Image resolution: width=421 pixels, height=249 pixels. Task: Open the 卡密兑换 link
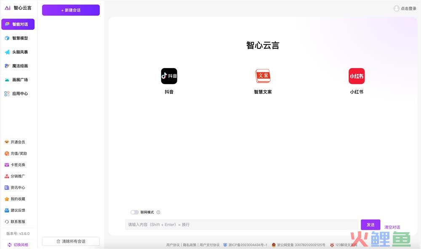point(18,165)
